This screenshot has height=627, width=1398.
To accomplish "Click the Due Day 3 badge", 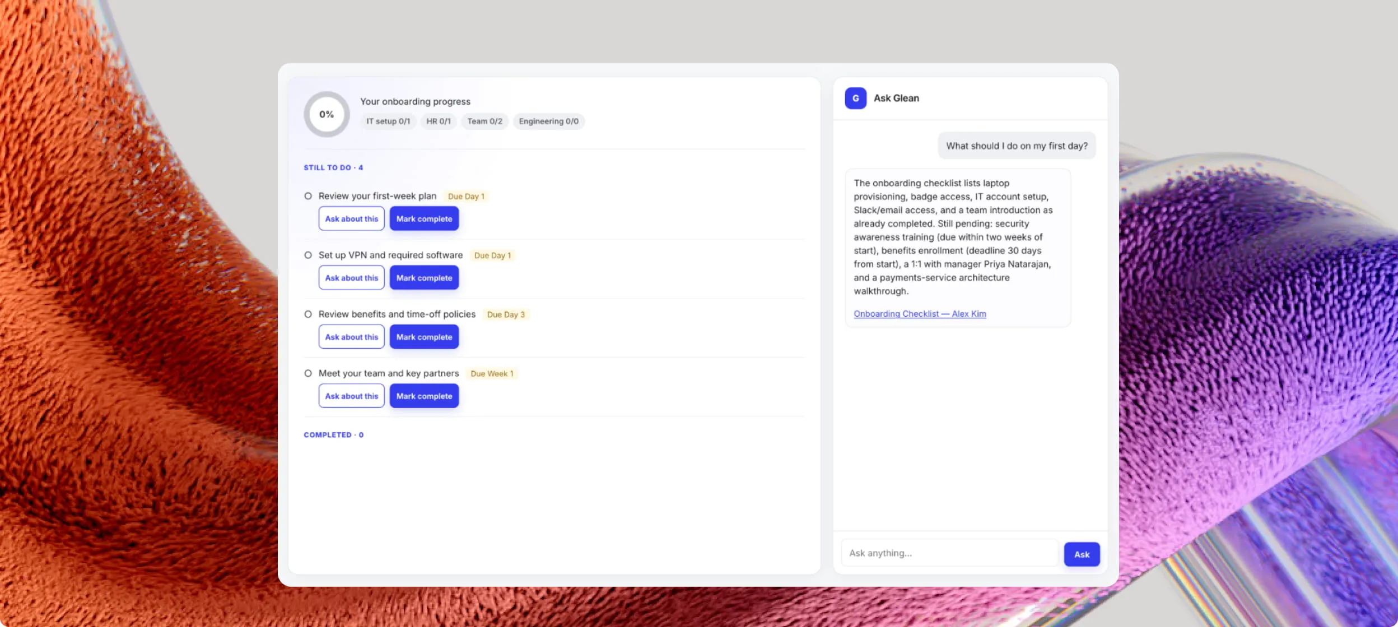I will (x=506, y=315).
